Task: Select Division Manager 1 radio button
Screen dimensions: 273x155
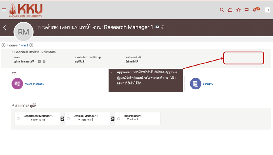Action: [x=68, y=119]
